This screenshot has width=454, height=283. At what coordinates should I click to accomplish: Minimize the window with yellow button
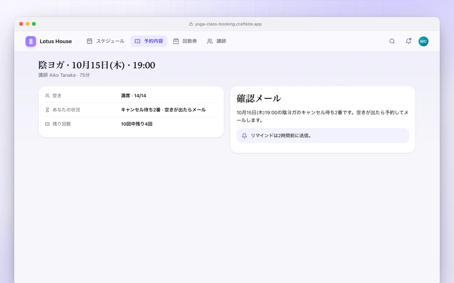pos(28,24)
